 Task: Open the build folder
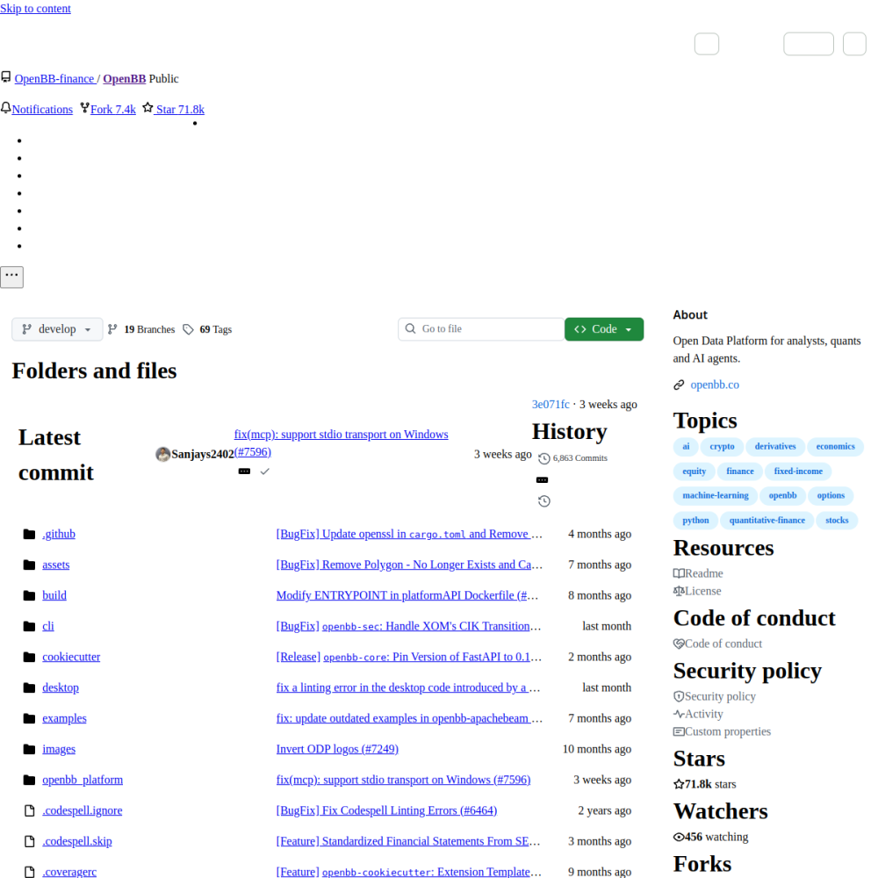54,596
